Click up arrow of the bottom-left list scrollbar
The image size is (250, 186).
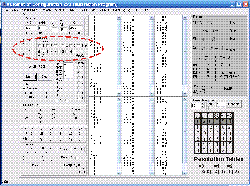pyautogui.click(x=119, y=99)
